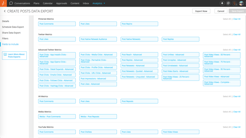Screen dimensions: 246x138
Task: Toggle Post Video Views - 95 Percent field
Action: [222, 70]
